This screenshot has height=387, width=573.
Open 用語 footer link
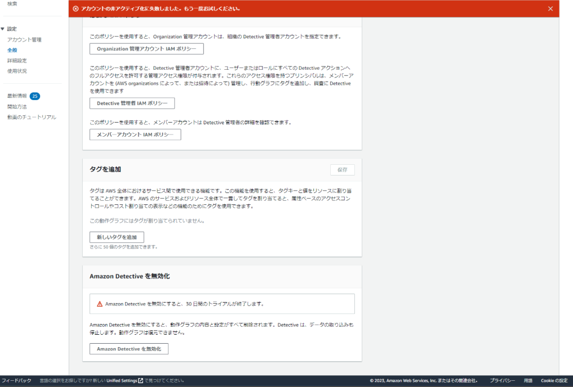[528, 380]
